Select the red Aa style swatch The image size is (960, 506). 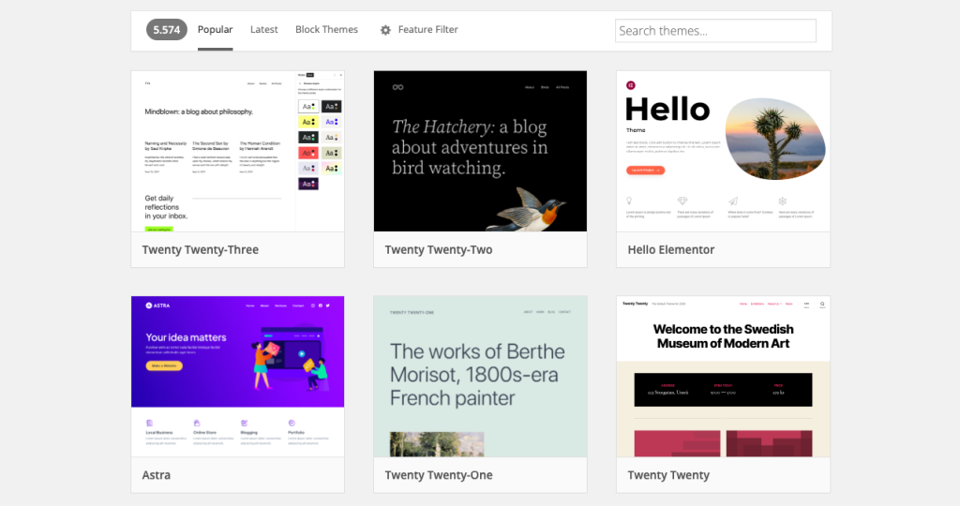307,153
